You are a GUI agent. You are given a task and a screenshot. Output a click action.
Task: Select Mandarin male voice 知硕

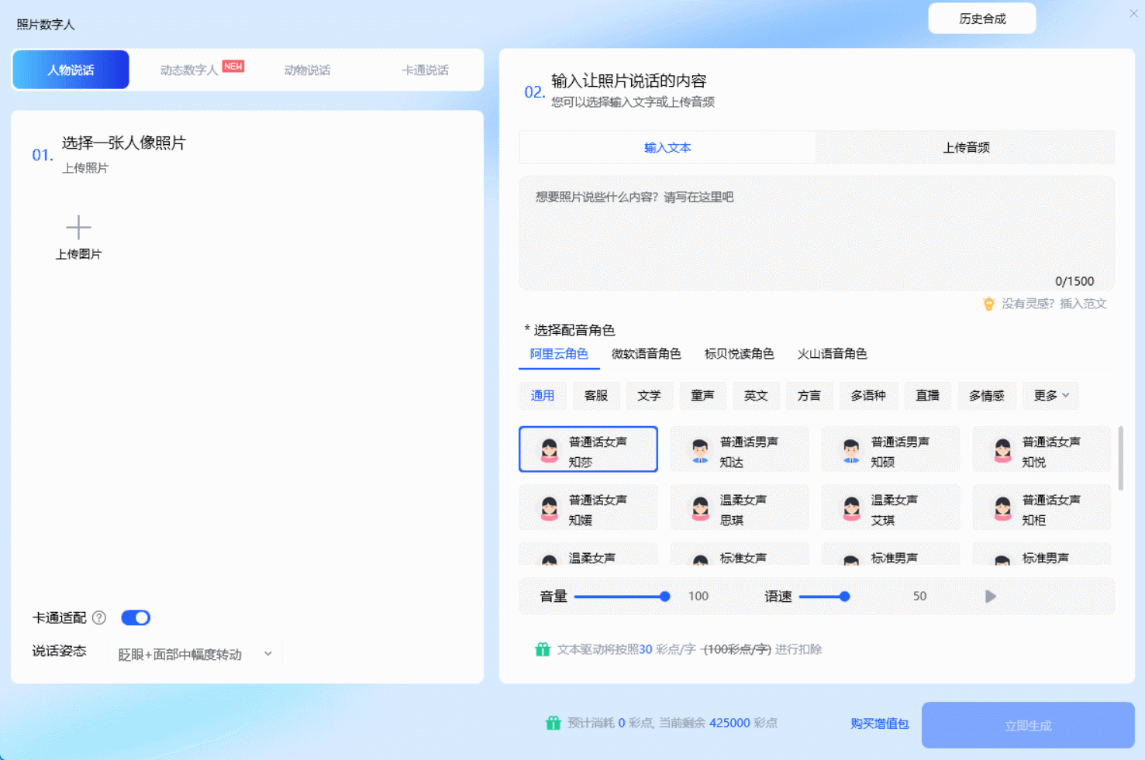click(x=890, y=449)
